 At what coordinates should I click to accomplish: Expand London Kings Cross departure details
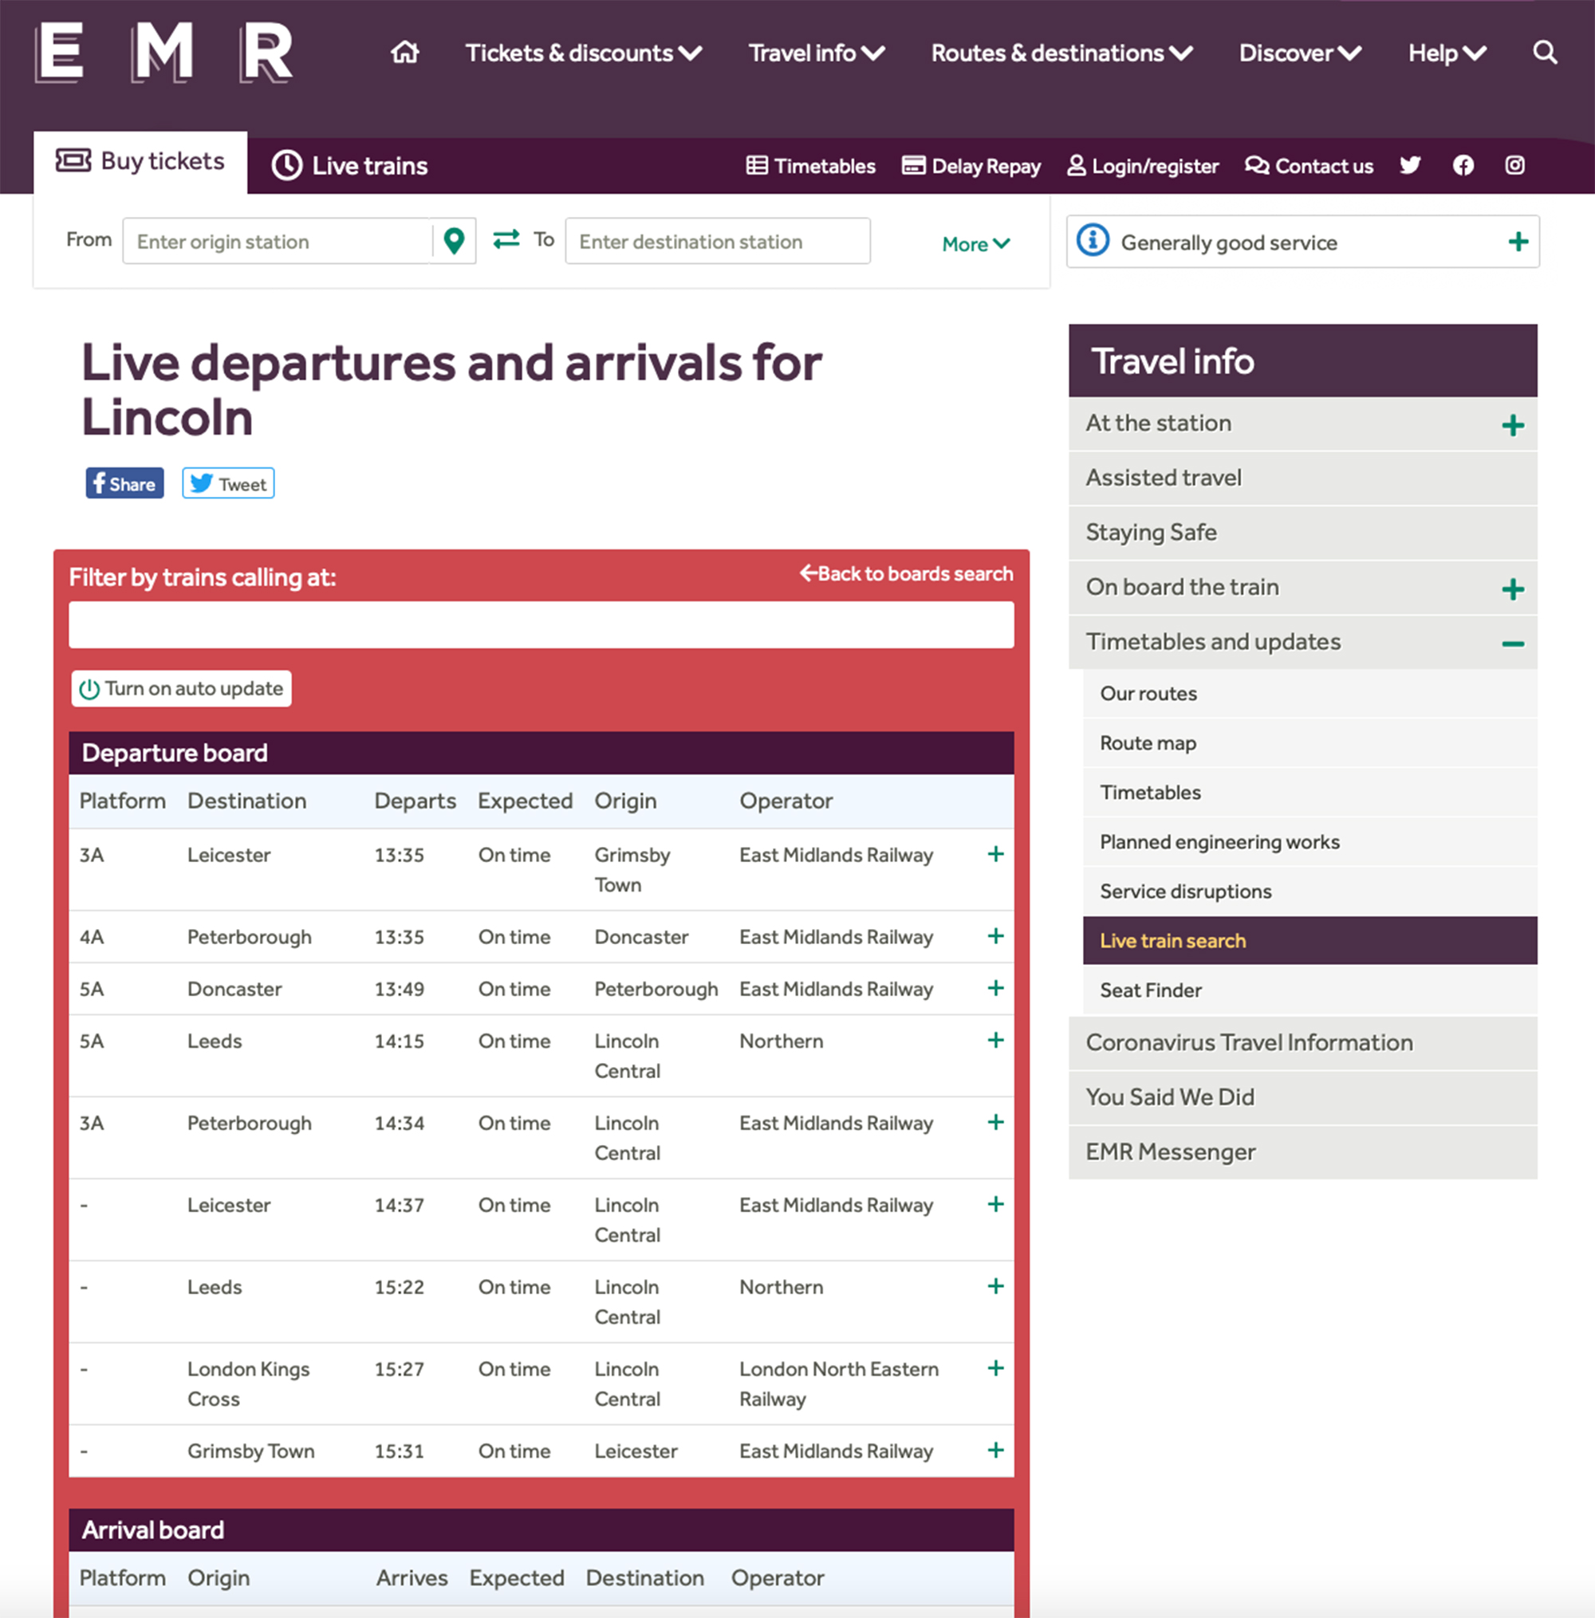(995, 1368)
